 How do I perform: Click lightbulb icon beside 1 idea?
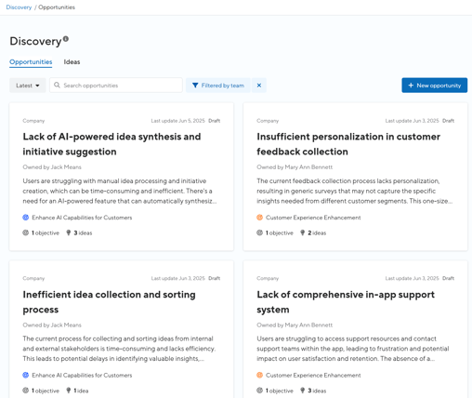(x=69, y=391)
